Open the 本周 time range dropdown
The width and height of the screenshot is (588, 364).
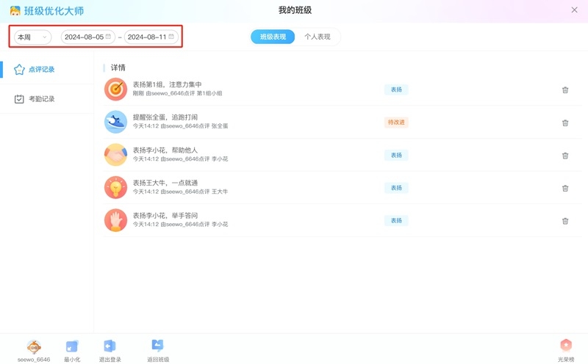click(32, 37)
